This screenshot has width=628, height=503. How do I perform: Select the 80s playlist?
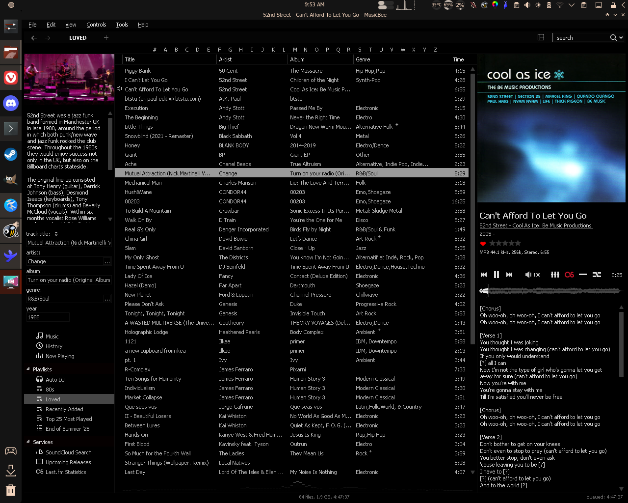pyautogui.click(x=50, y=390)
